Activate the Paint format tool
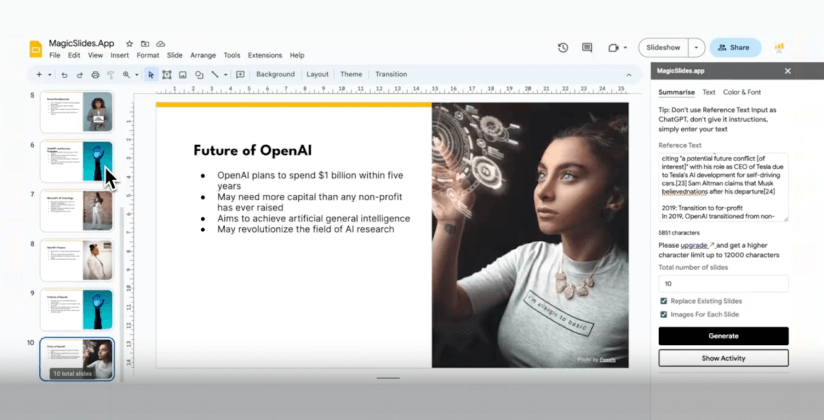Screen dimensions: 824x420 point(110,74)
